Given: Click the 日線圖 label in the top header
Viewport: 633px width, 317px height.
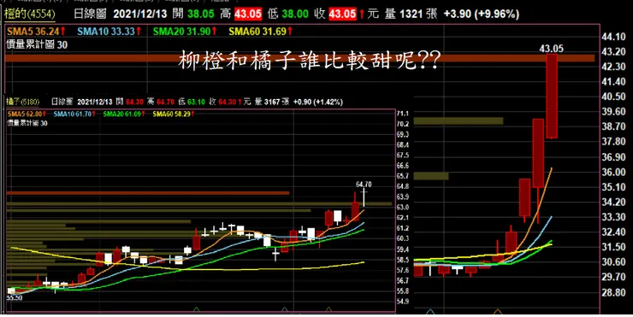Looking at the screenshot, I should tap(90, 15).
